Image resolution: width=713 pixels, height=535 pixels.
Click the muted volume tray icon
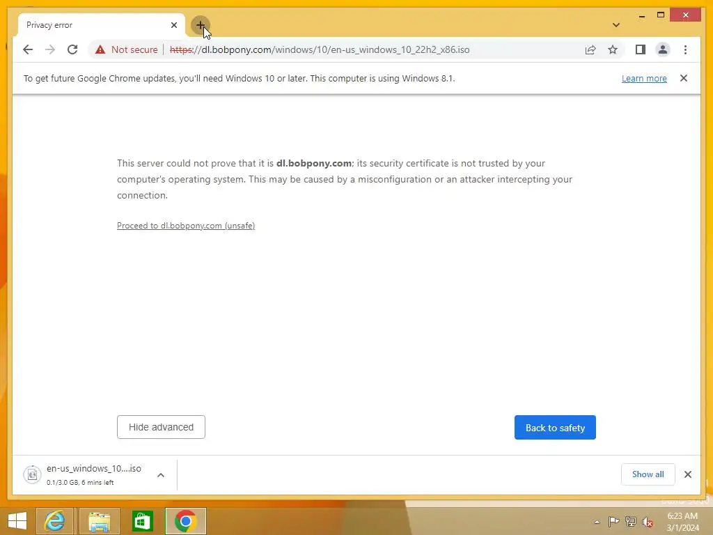[x=647, y=522]
